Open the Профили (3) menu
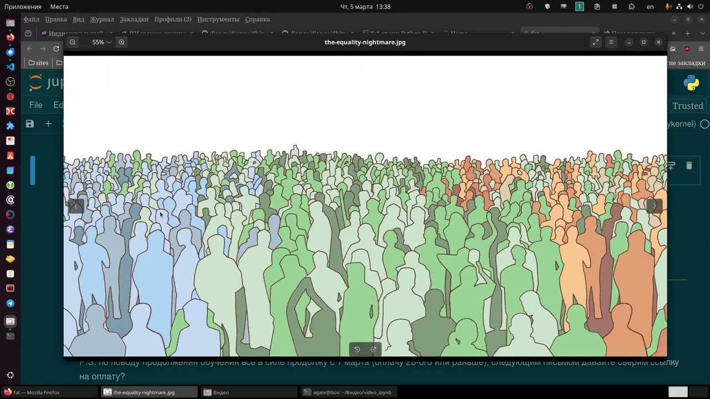The width and height of the screenshot is (710, 399). (173, 19)
